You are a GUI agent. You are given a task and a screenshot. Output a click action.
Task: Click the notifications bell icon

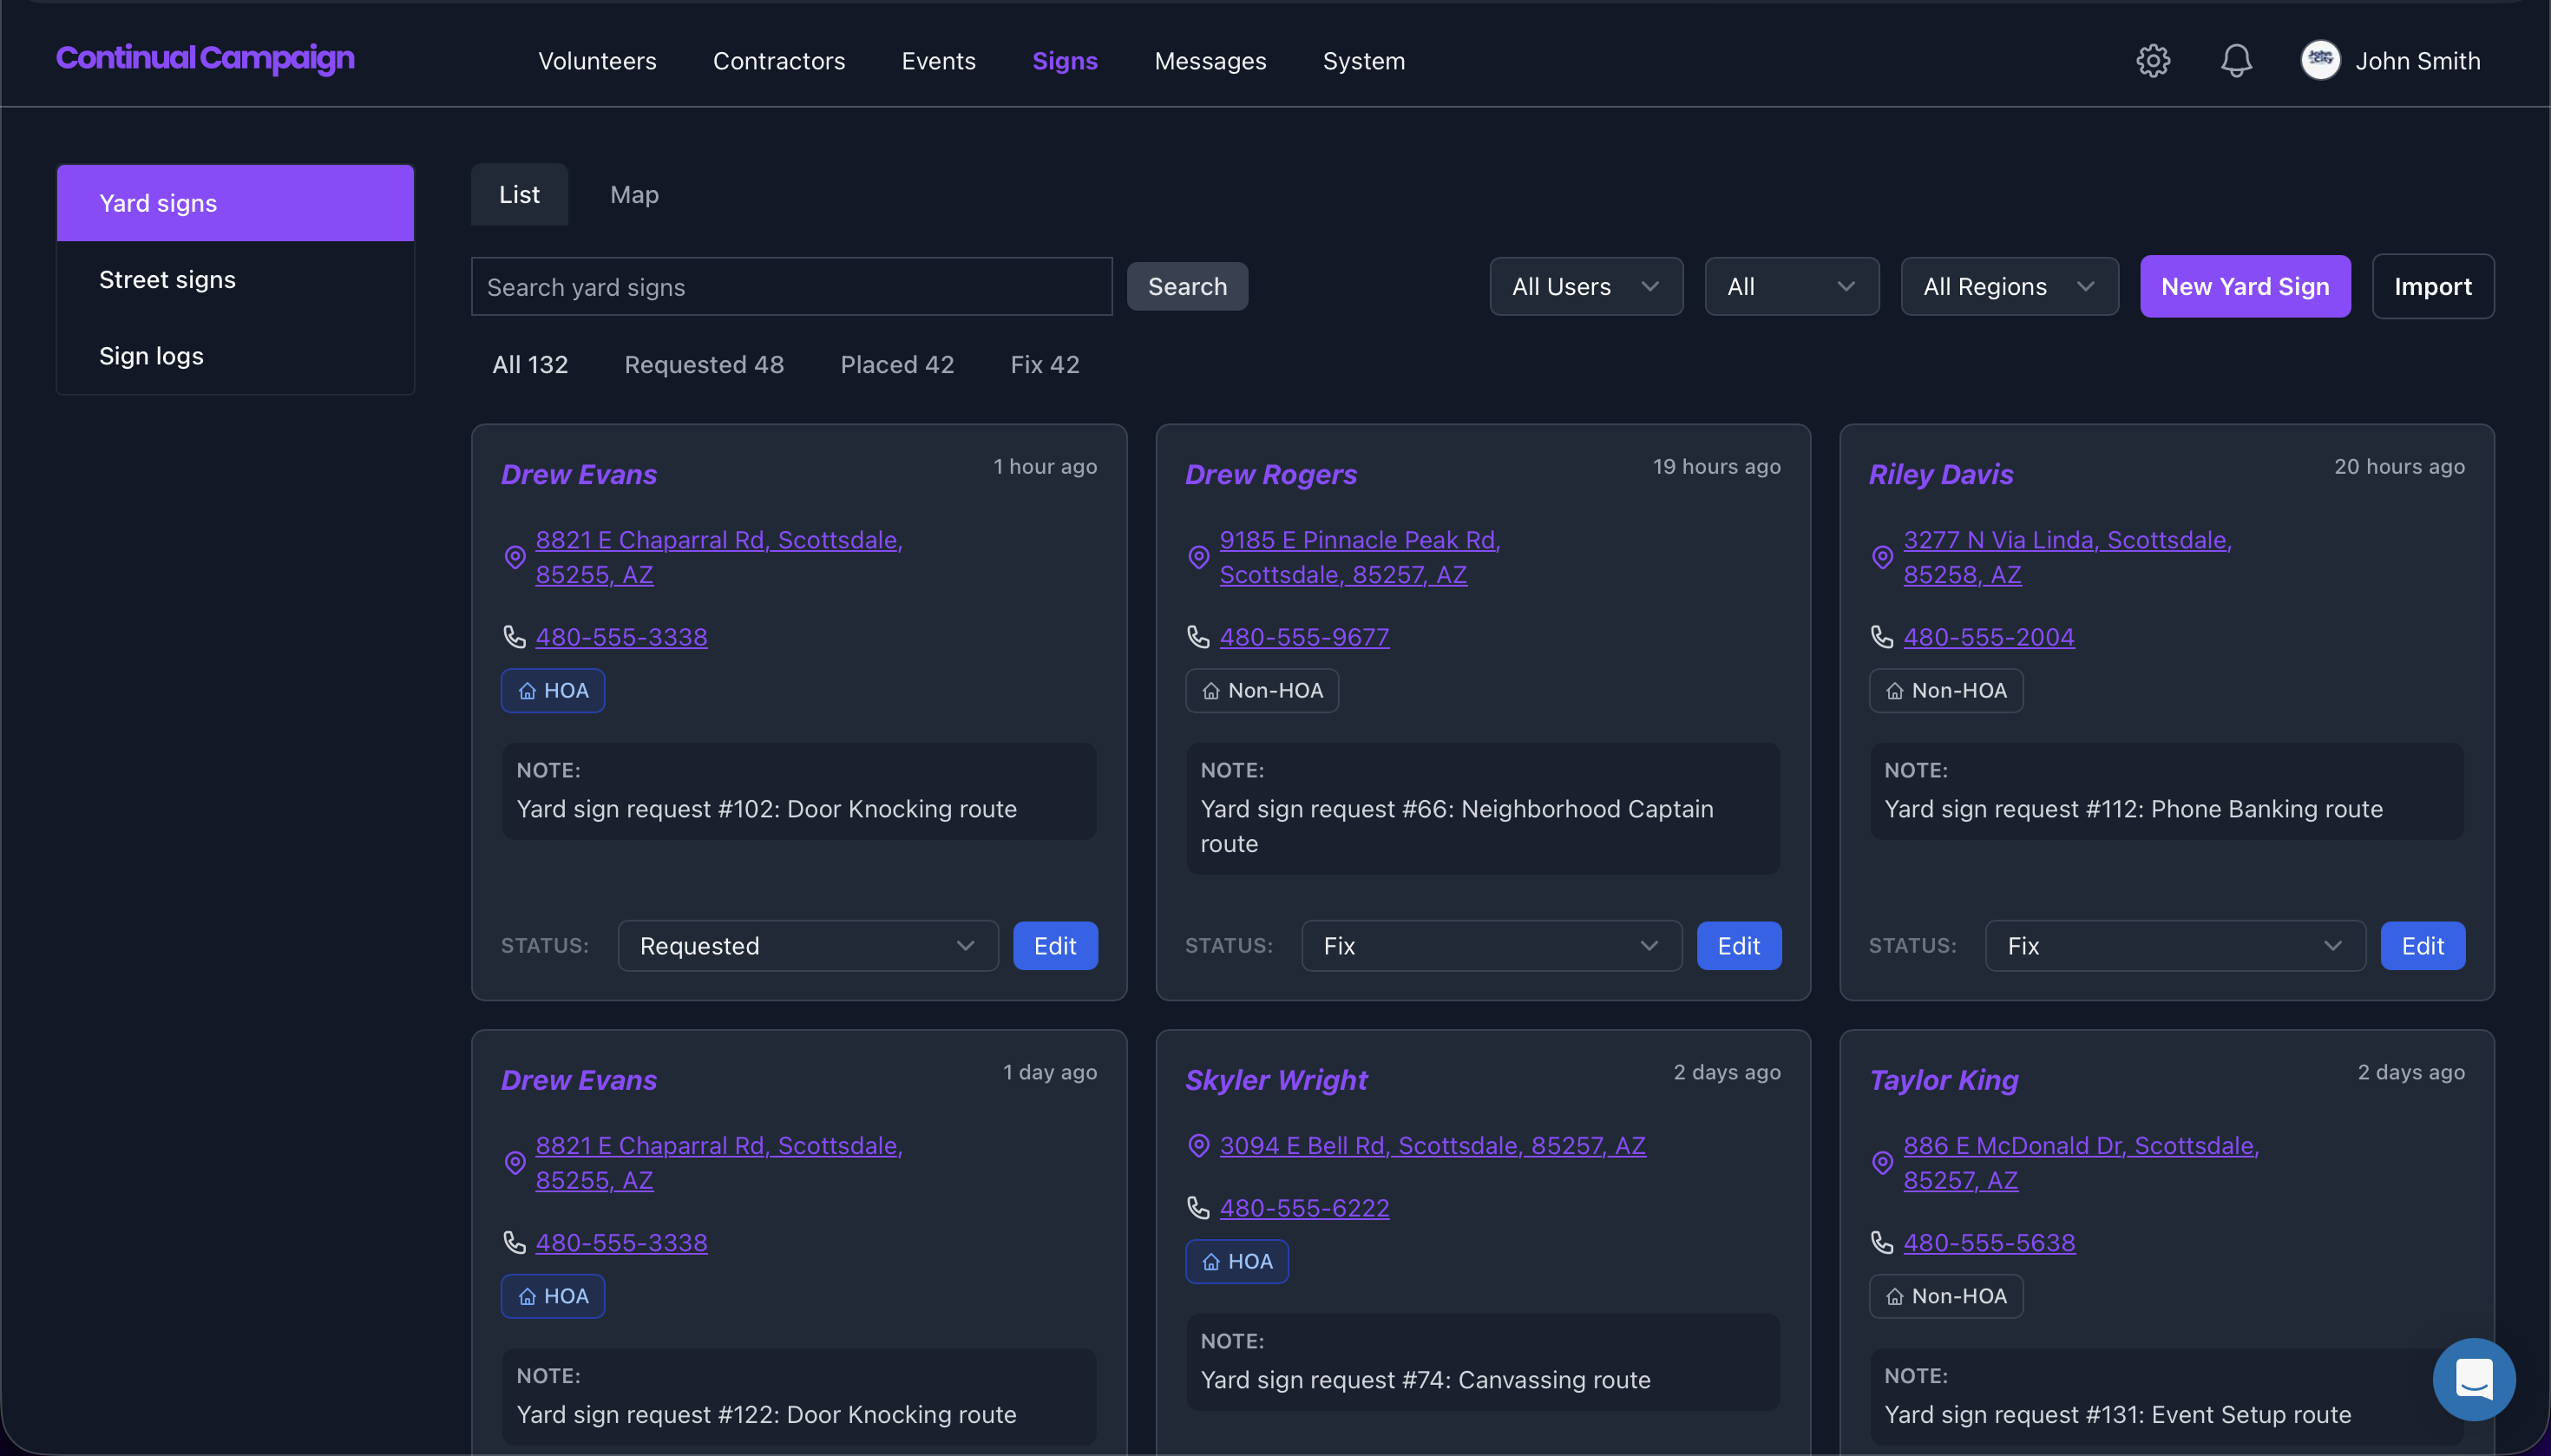[x=2236, y=61]
